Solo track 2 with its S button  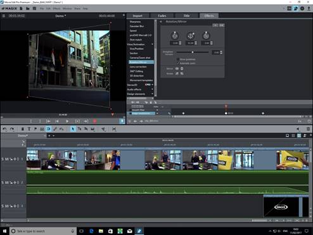[x=3, y=182]
